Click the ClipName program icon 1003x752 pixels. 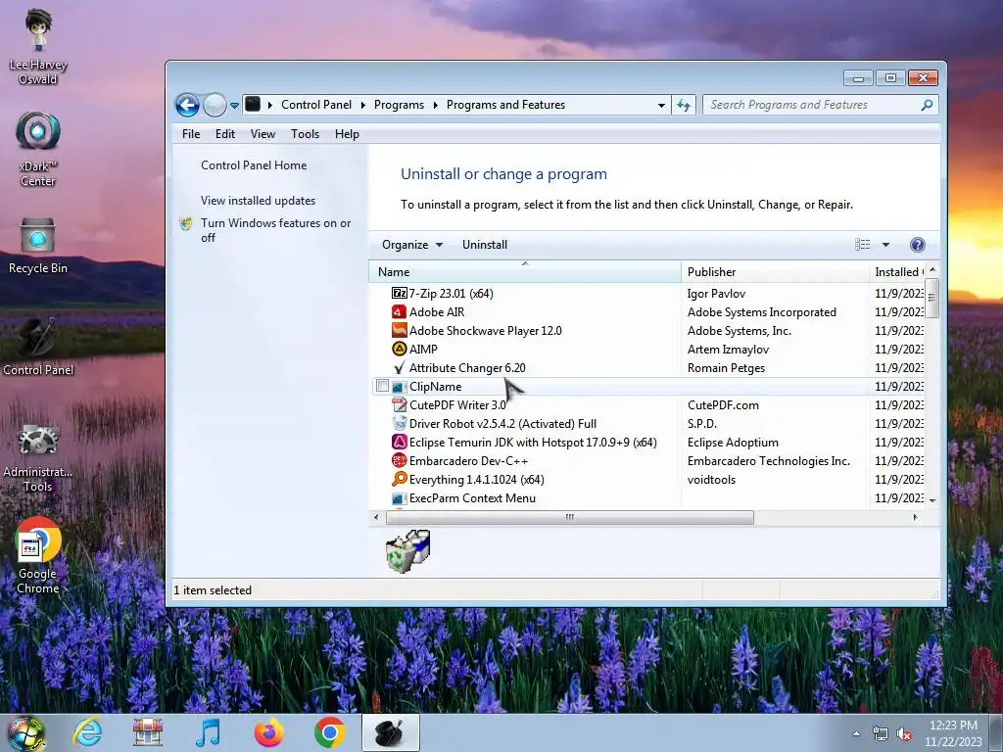coord(400,386)
